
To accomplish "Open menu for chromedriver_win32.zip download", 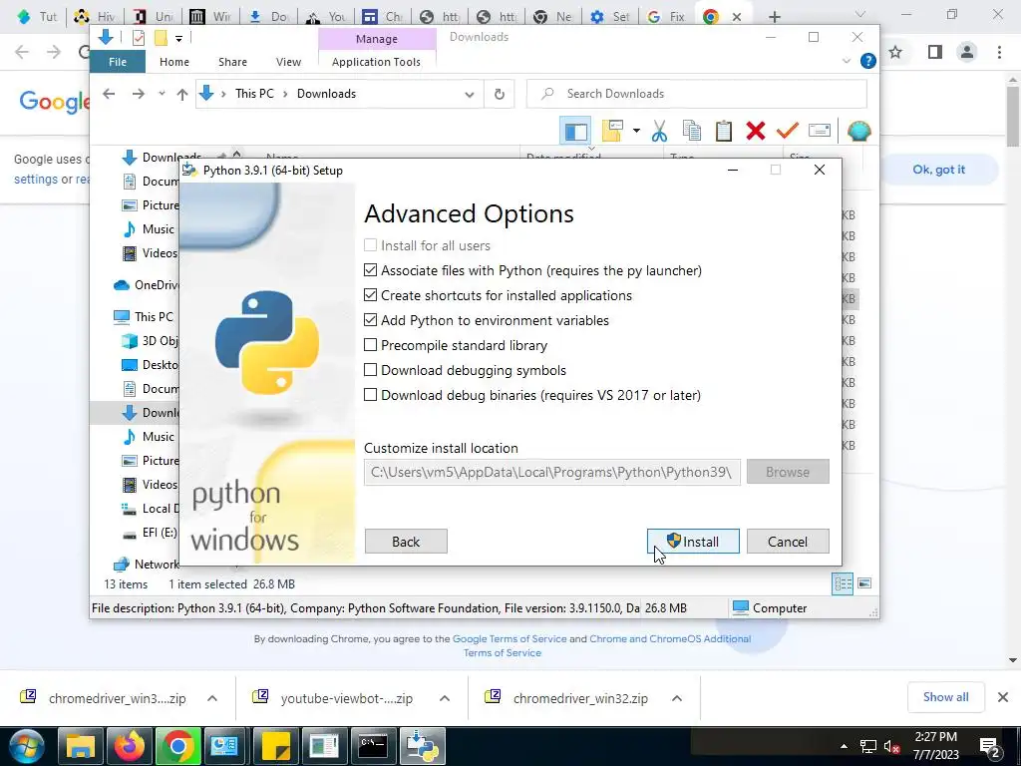I will [x=677, y=698].
